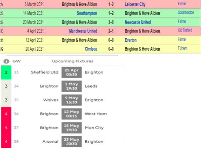Click the 1 May 19:30 kickoff box
This screenshot has width=201, height=148.
point(72,86)
